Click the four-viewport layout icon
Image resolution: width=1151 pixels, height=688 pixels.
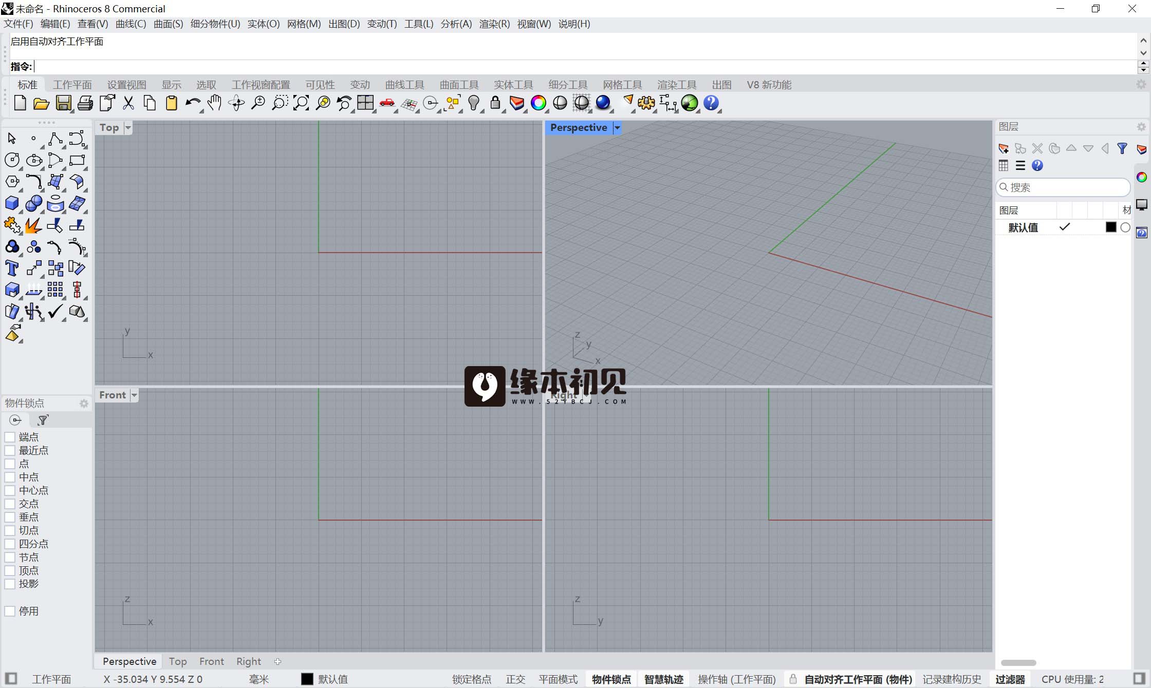[365, 103]
